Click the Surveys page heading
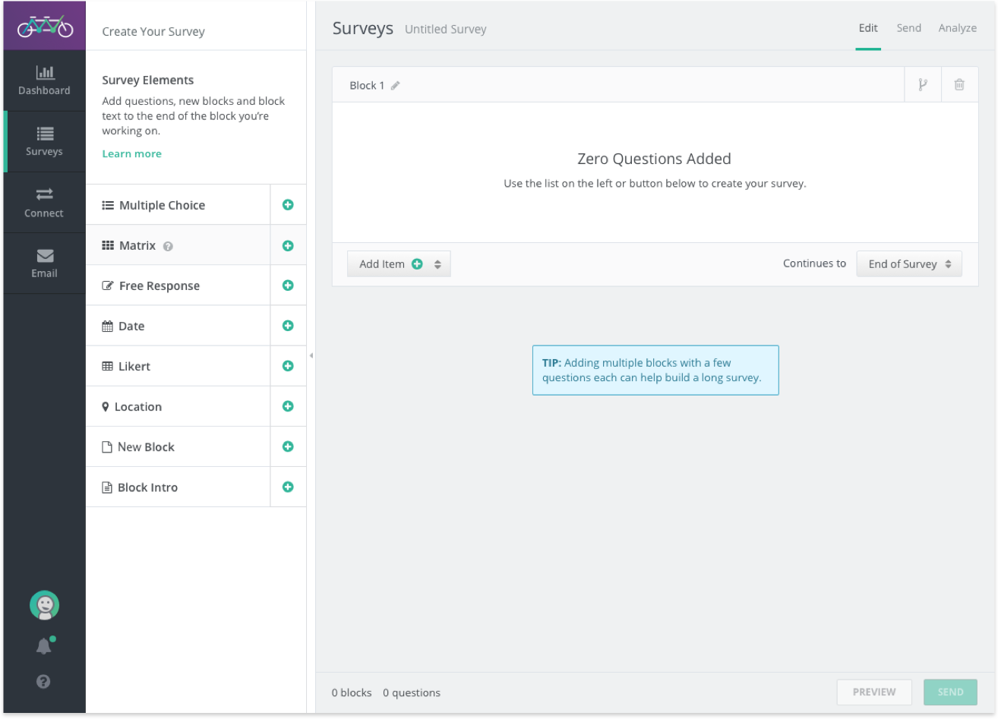This screenshot has height=719, width=998. (363, 29)
